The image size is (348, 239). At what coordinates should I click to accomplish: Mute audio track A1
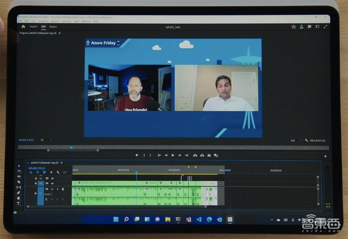click(53, 189)
